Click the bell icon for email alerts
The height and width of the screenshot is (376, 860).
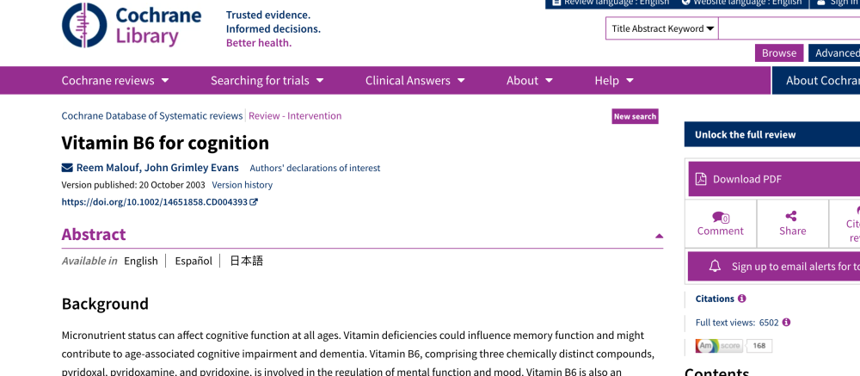pyautogui.click(x=715, y=266)
